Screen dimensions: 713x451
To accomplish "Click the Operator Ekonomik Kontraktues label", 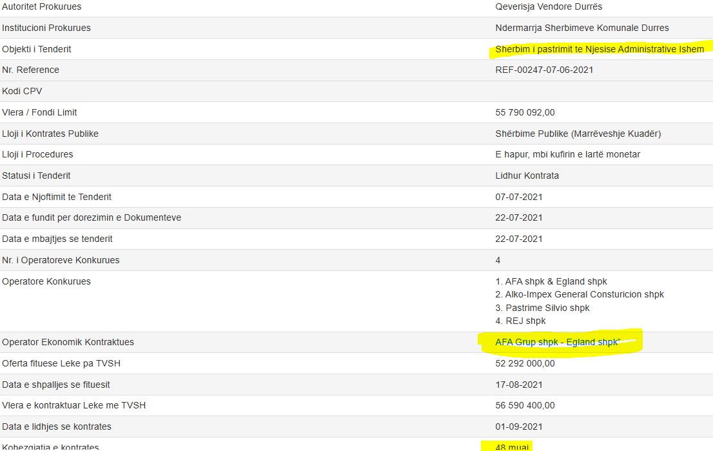I will tap(68, 342).
